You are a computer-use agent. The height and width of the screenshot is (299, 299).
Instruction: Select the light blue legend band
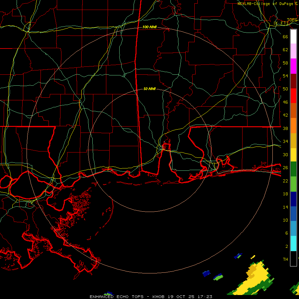(x=293, y=229)
